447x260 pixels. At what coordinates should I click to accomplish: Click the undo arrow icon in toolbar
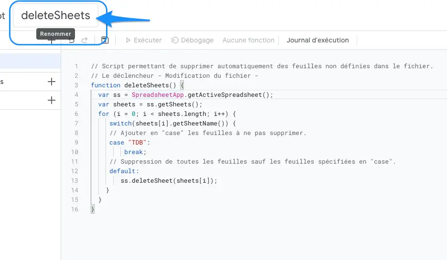point(71,40)
